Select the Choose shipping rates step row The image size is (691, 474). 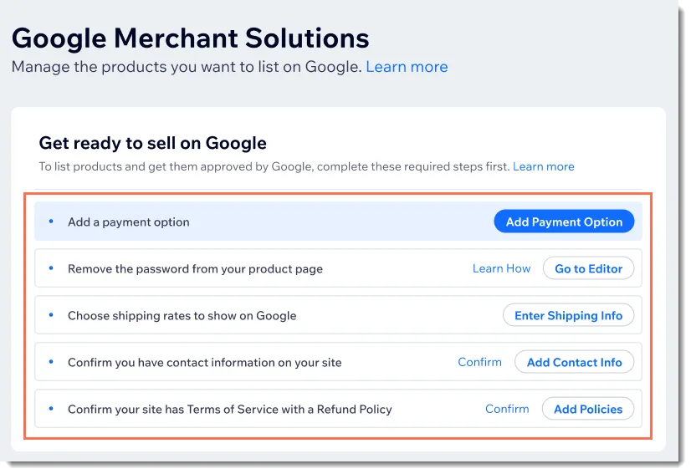point(338,315)
